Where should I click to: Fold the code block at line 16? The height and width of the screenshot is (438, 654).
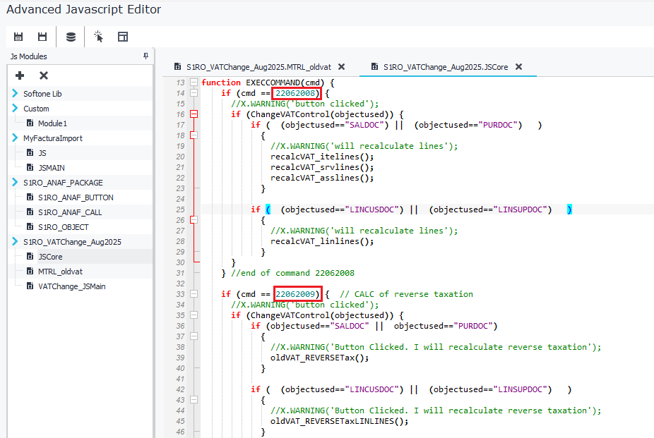[194, 114]
